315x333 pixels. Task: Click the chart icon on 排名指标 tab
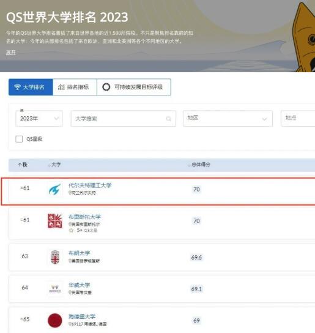pyautogui.click(x=61, y=87)
